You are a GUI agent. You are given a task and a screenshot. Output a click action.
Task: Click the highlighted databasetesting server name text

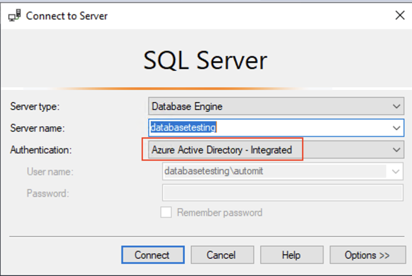point(183,128)
